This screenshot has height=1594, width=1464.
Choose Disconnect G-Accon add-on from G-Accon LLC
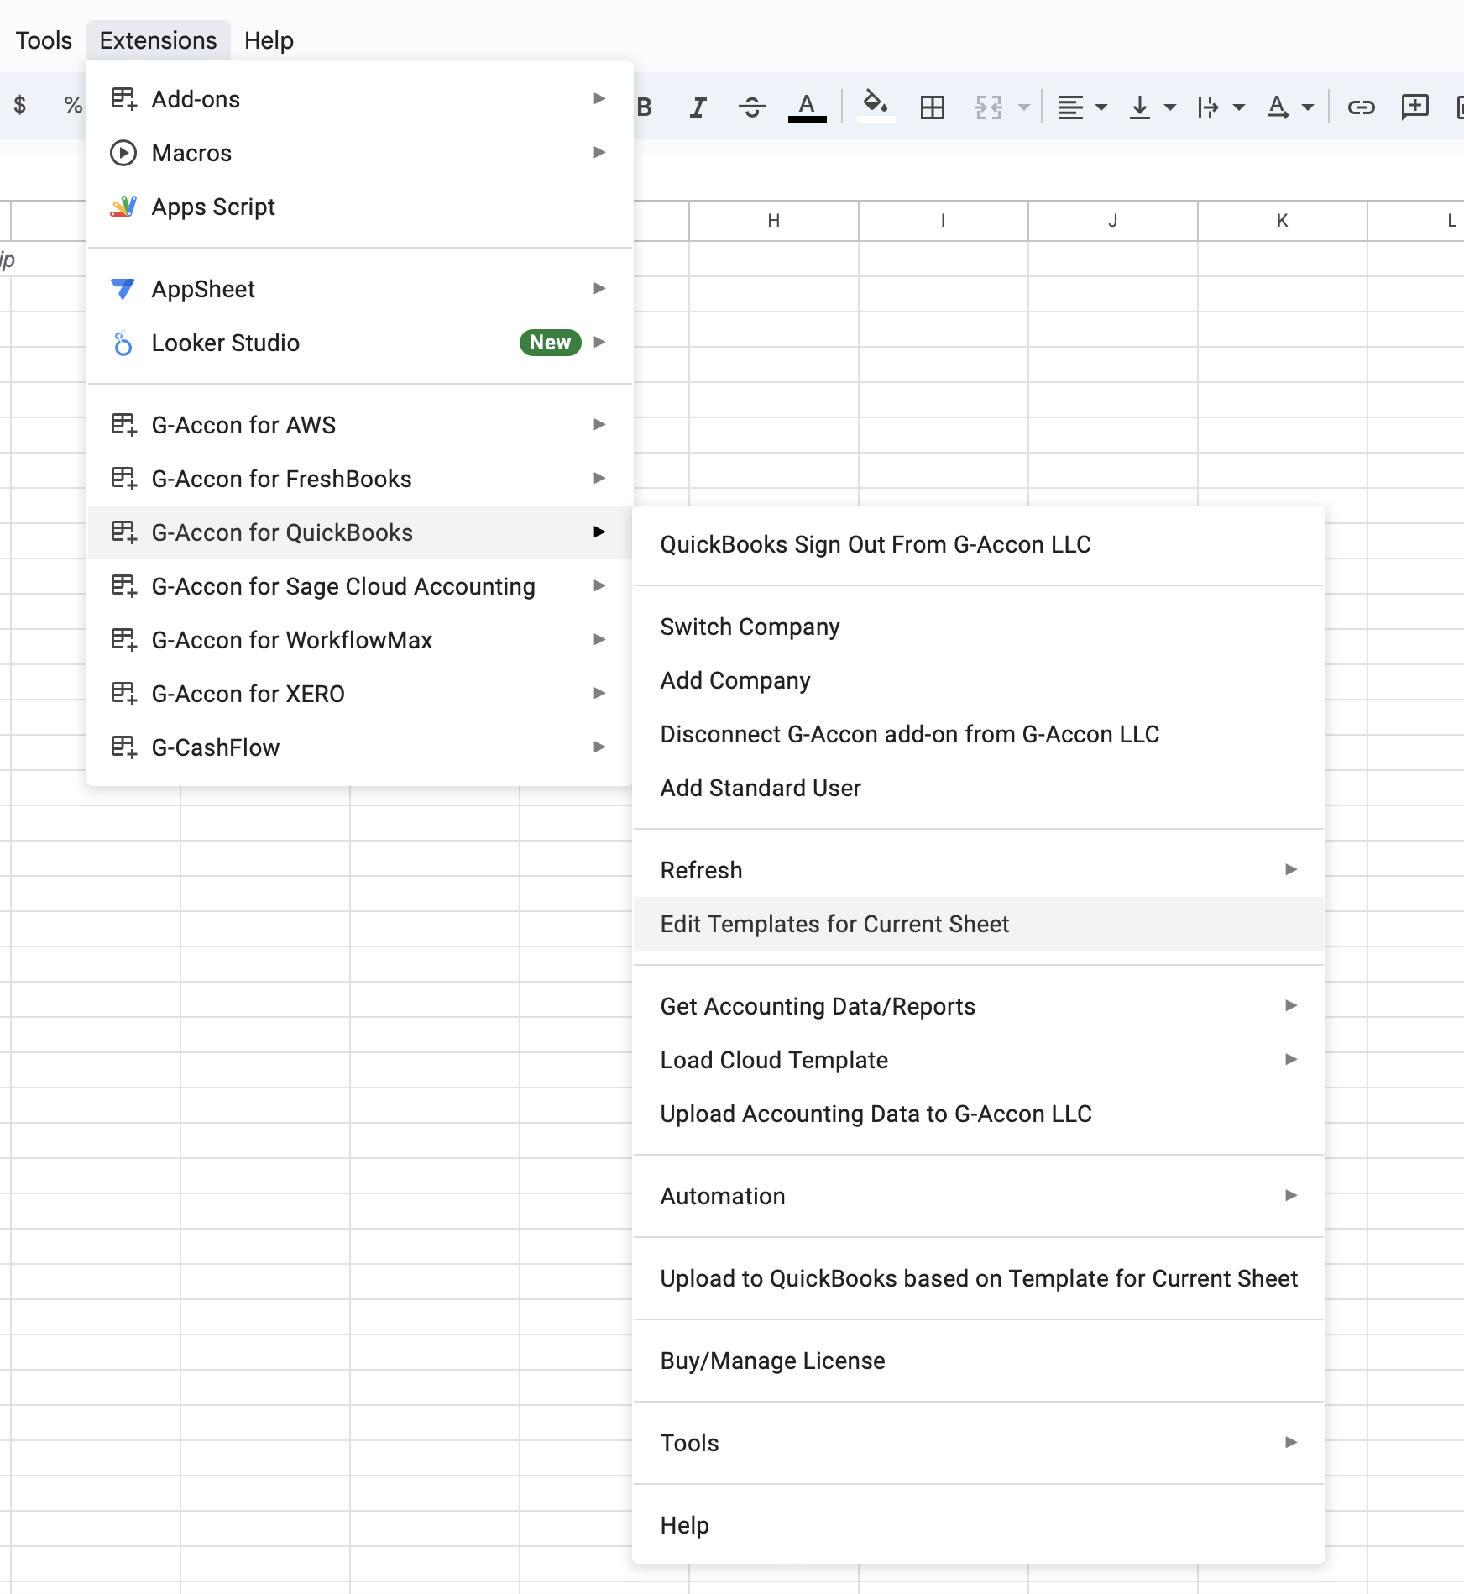pyautogui.click(x=979, y=734)
